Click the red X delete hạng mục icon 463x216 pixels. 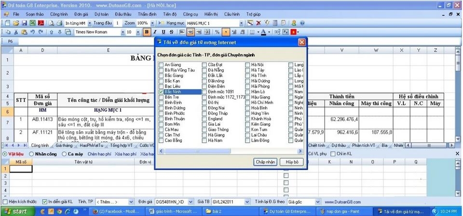[x=259, y=23]
